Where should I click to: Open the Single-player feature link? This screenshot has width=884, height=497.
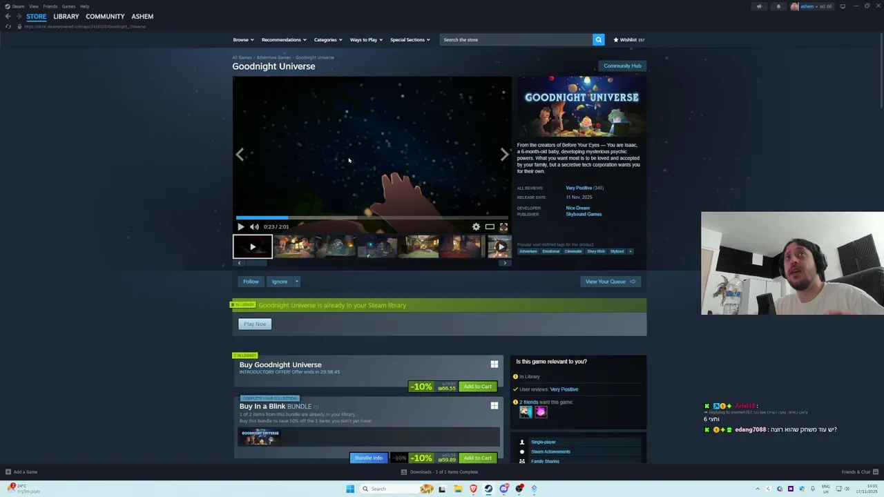[x=543, y=442]
